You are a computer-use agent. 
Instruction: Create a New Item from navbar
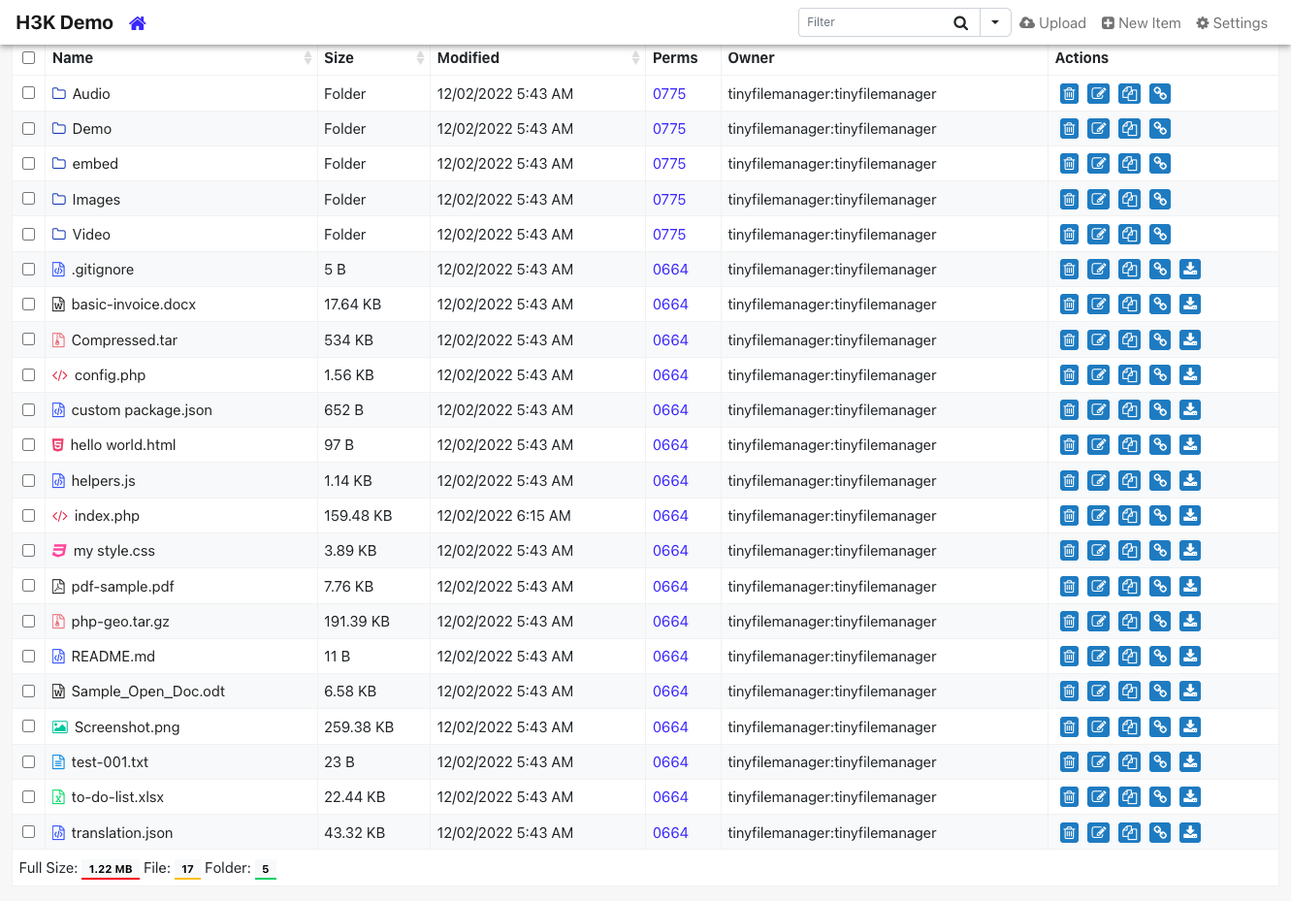(x=1141, y=23)
